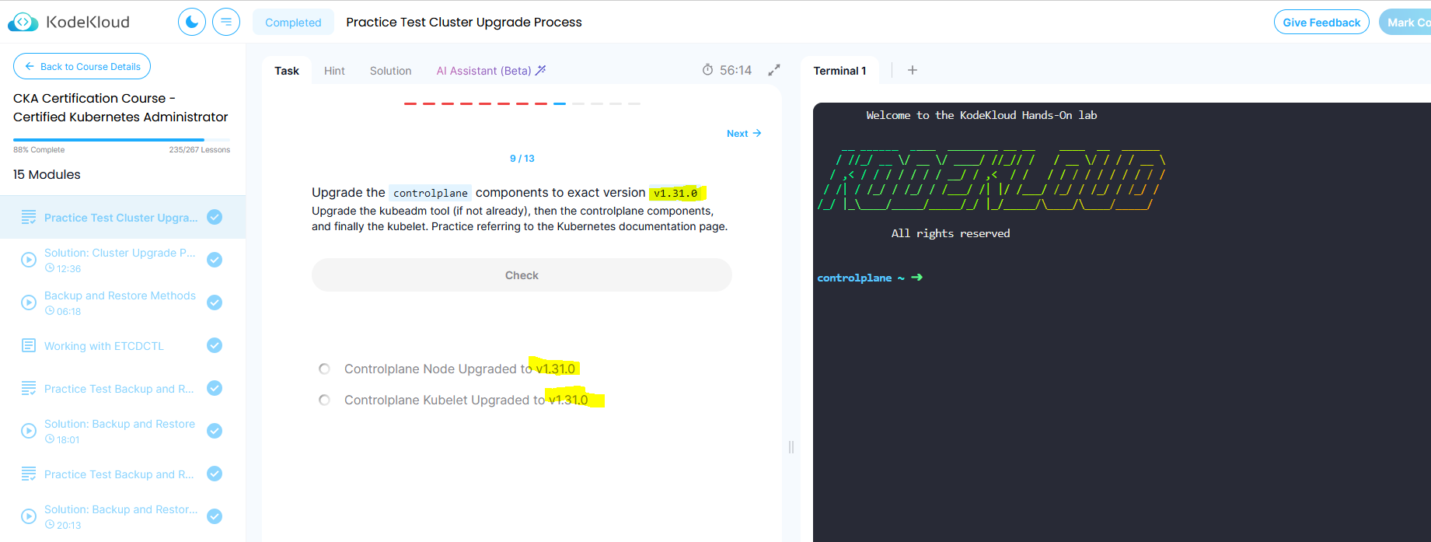Image resolution: width=1431 pixels, height=542 pixels.
Task: Click the 88% Complete label
Action: [39, 149]
